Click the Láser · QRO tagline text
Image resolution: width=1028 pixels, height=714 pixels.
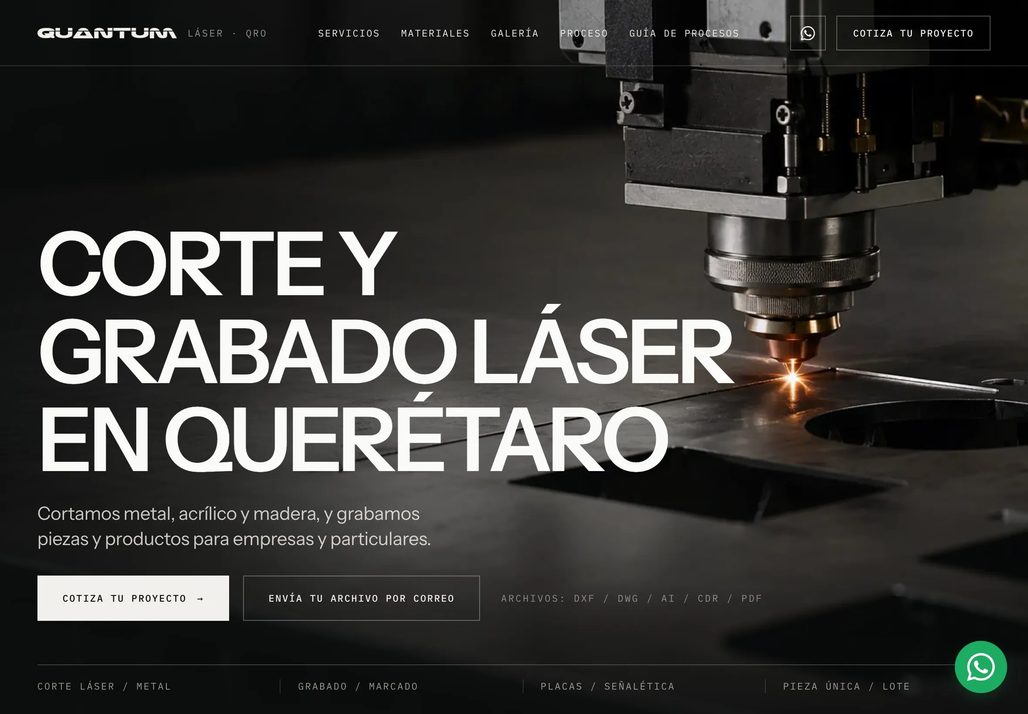point(227,34)
